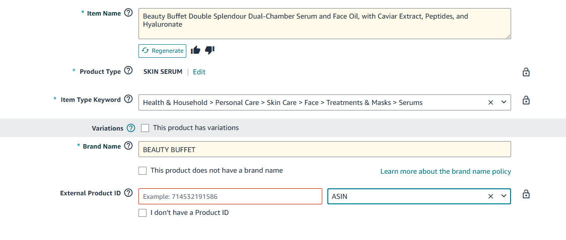This screenshot has height=240, width=566.
Task: Expand the ASIN product ID type dropdown
Action: (x=504, y=196)
